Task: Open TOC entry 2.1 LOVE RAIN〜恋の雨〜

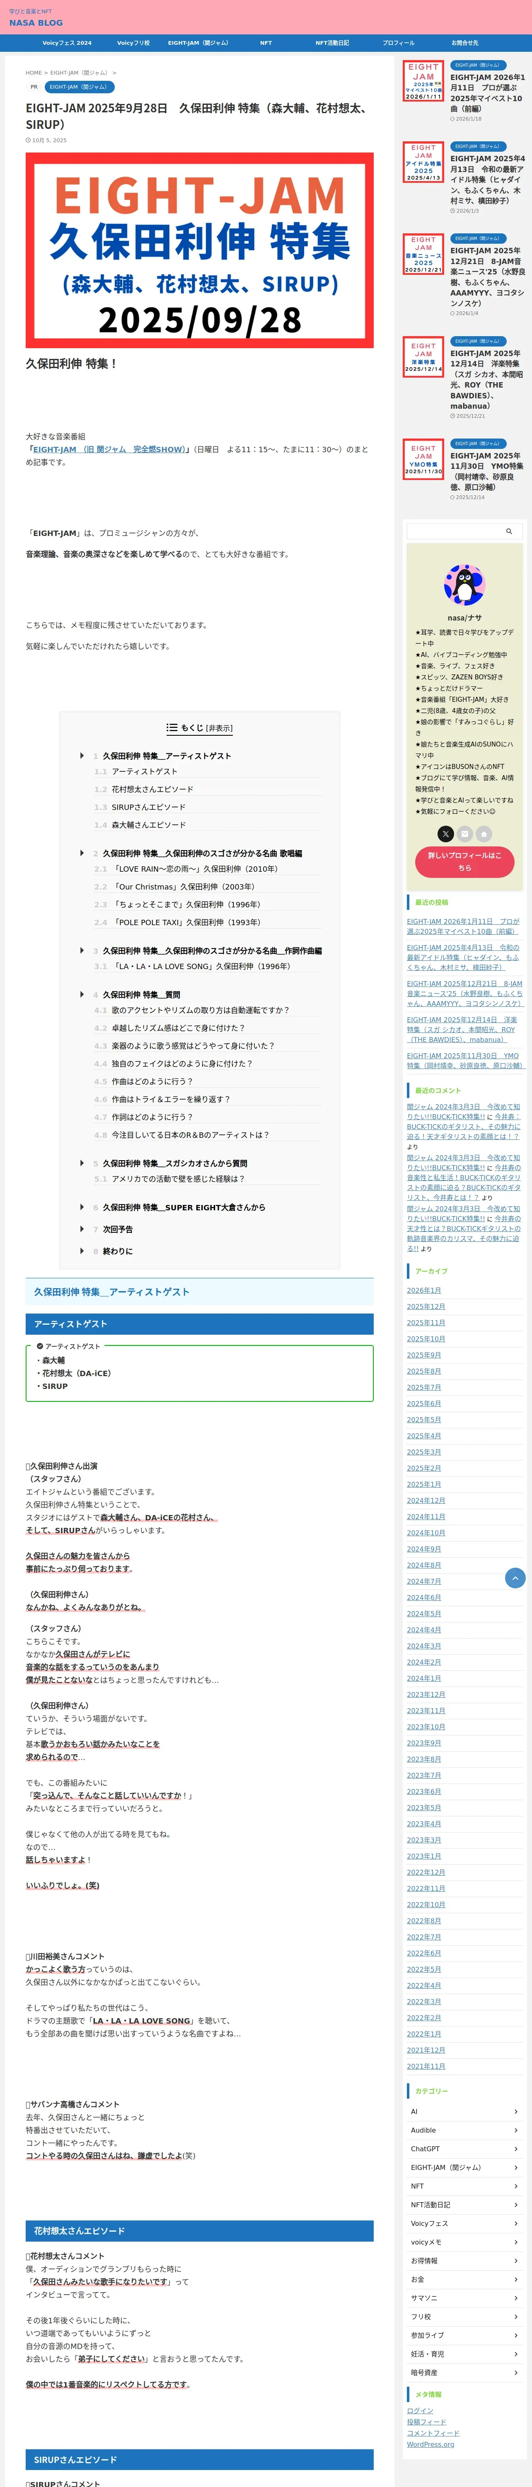Action: [x=195, y=869]
